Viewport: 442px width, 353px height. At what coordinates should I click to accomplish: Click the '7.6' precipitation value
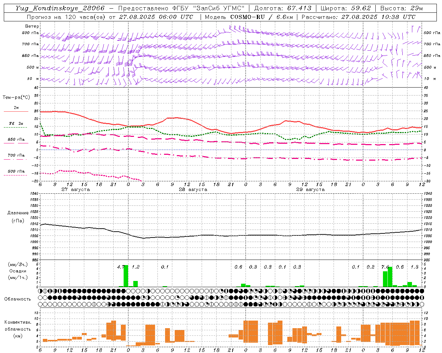(x=385, y=267)
